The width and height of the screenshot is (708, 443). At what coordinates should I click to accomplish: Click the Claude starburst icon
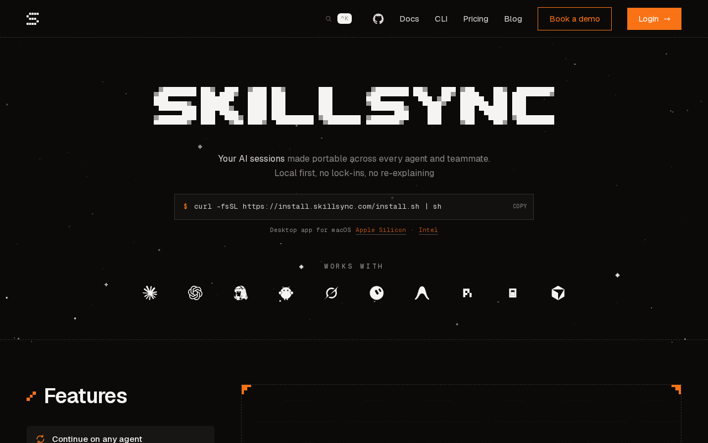point(150,293)
